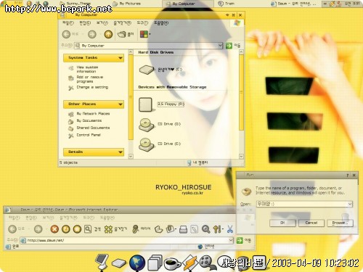
Task: Click the scissors Cut icon in browser toolbar
Action: [230, 229]
